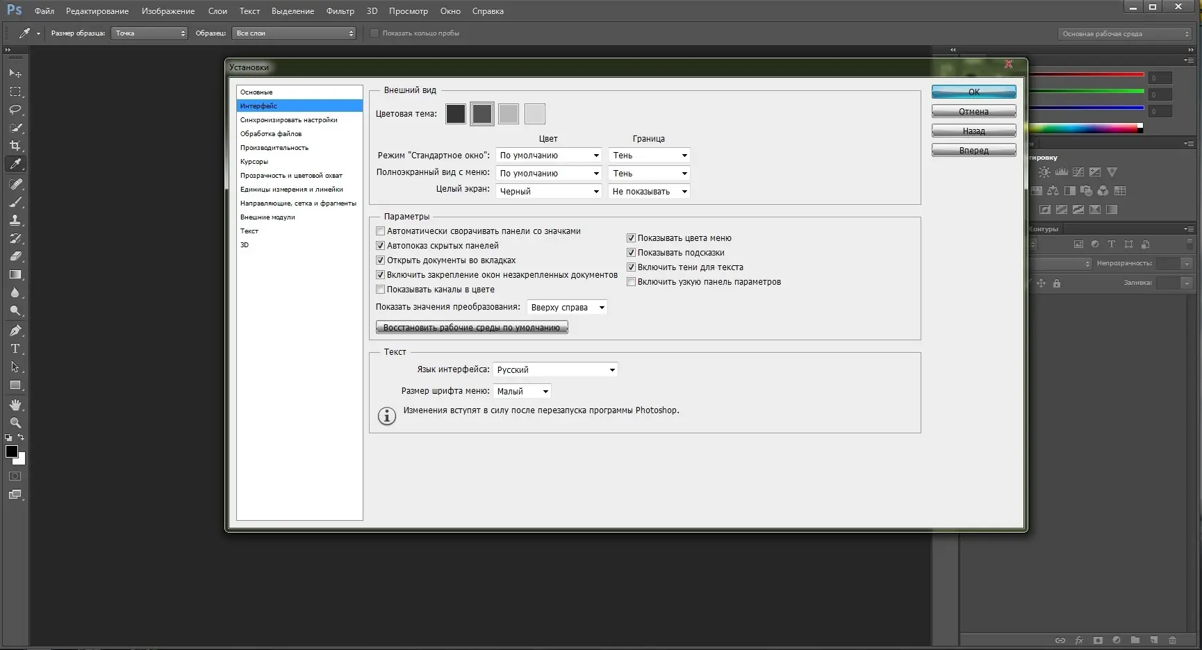Select 'Курсоры' preferences category
Viewport: 1202px width, 650px height.
point(299,162)
